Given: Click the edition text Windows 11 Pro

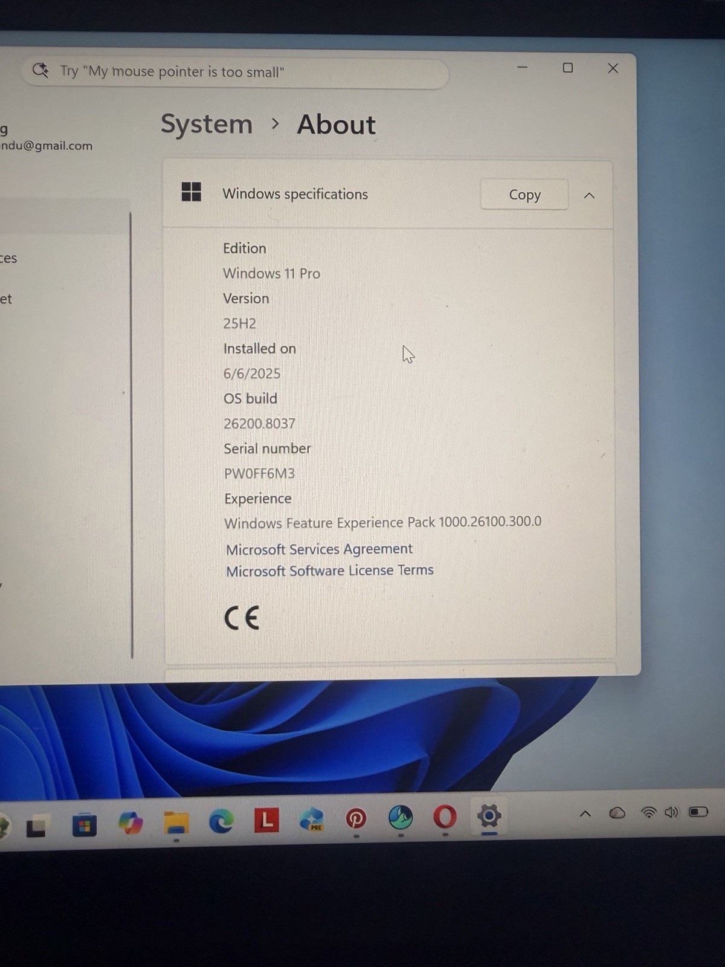Looking at the screenshot, I should click(271, 273).
